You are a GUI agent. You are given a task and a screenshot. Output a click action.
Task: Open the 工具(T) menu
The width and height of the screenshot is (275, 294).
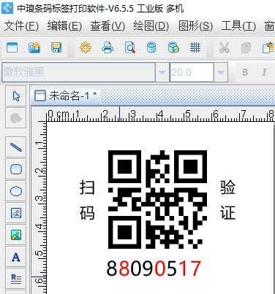[238, 26]
